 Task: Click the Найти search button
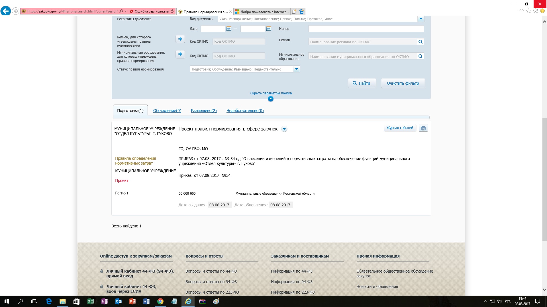pyautogui.click(x=362, y=83)
